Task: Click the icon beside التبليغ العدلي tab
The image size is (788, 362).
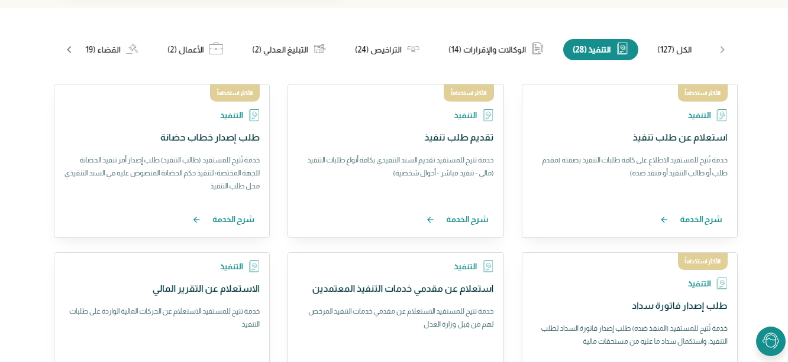Action: point(320,49)
